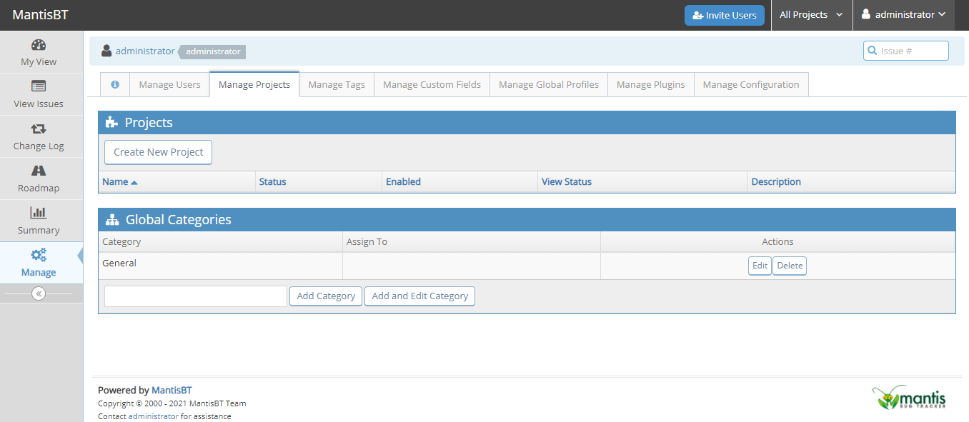The width and height of the screenshot is (969, 422).
Task: Expand the All Projects dropdown
Action: click(x=811, y=15)
